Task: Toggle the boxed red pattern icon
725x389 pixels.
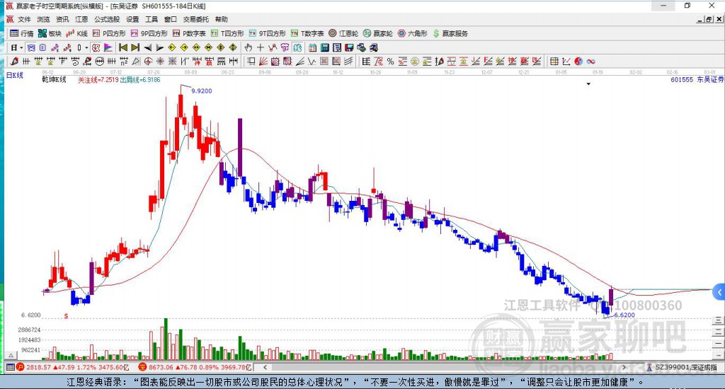Action: click(x=96, y=47)
